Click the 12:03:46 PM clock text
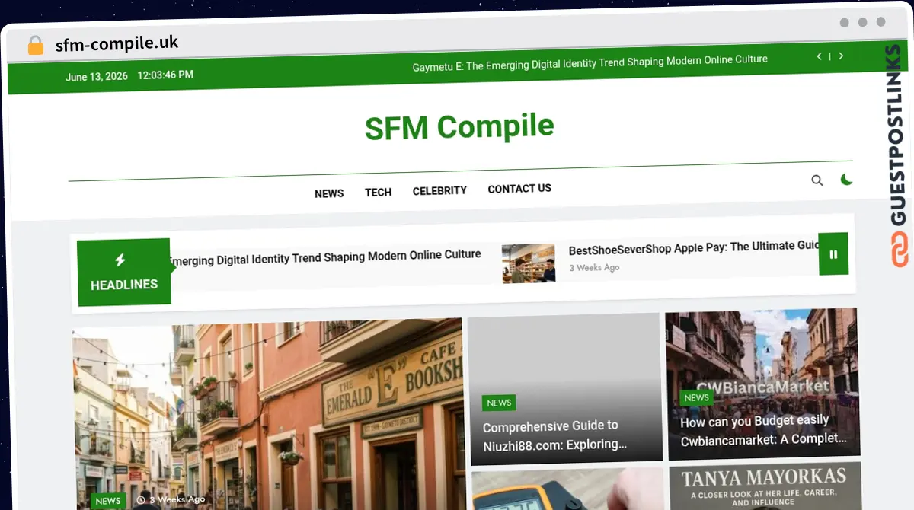The image size is (914, 510). (x=165, y=75)
